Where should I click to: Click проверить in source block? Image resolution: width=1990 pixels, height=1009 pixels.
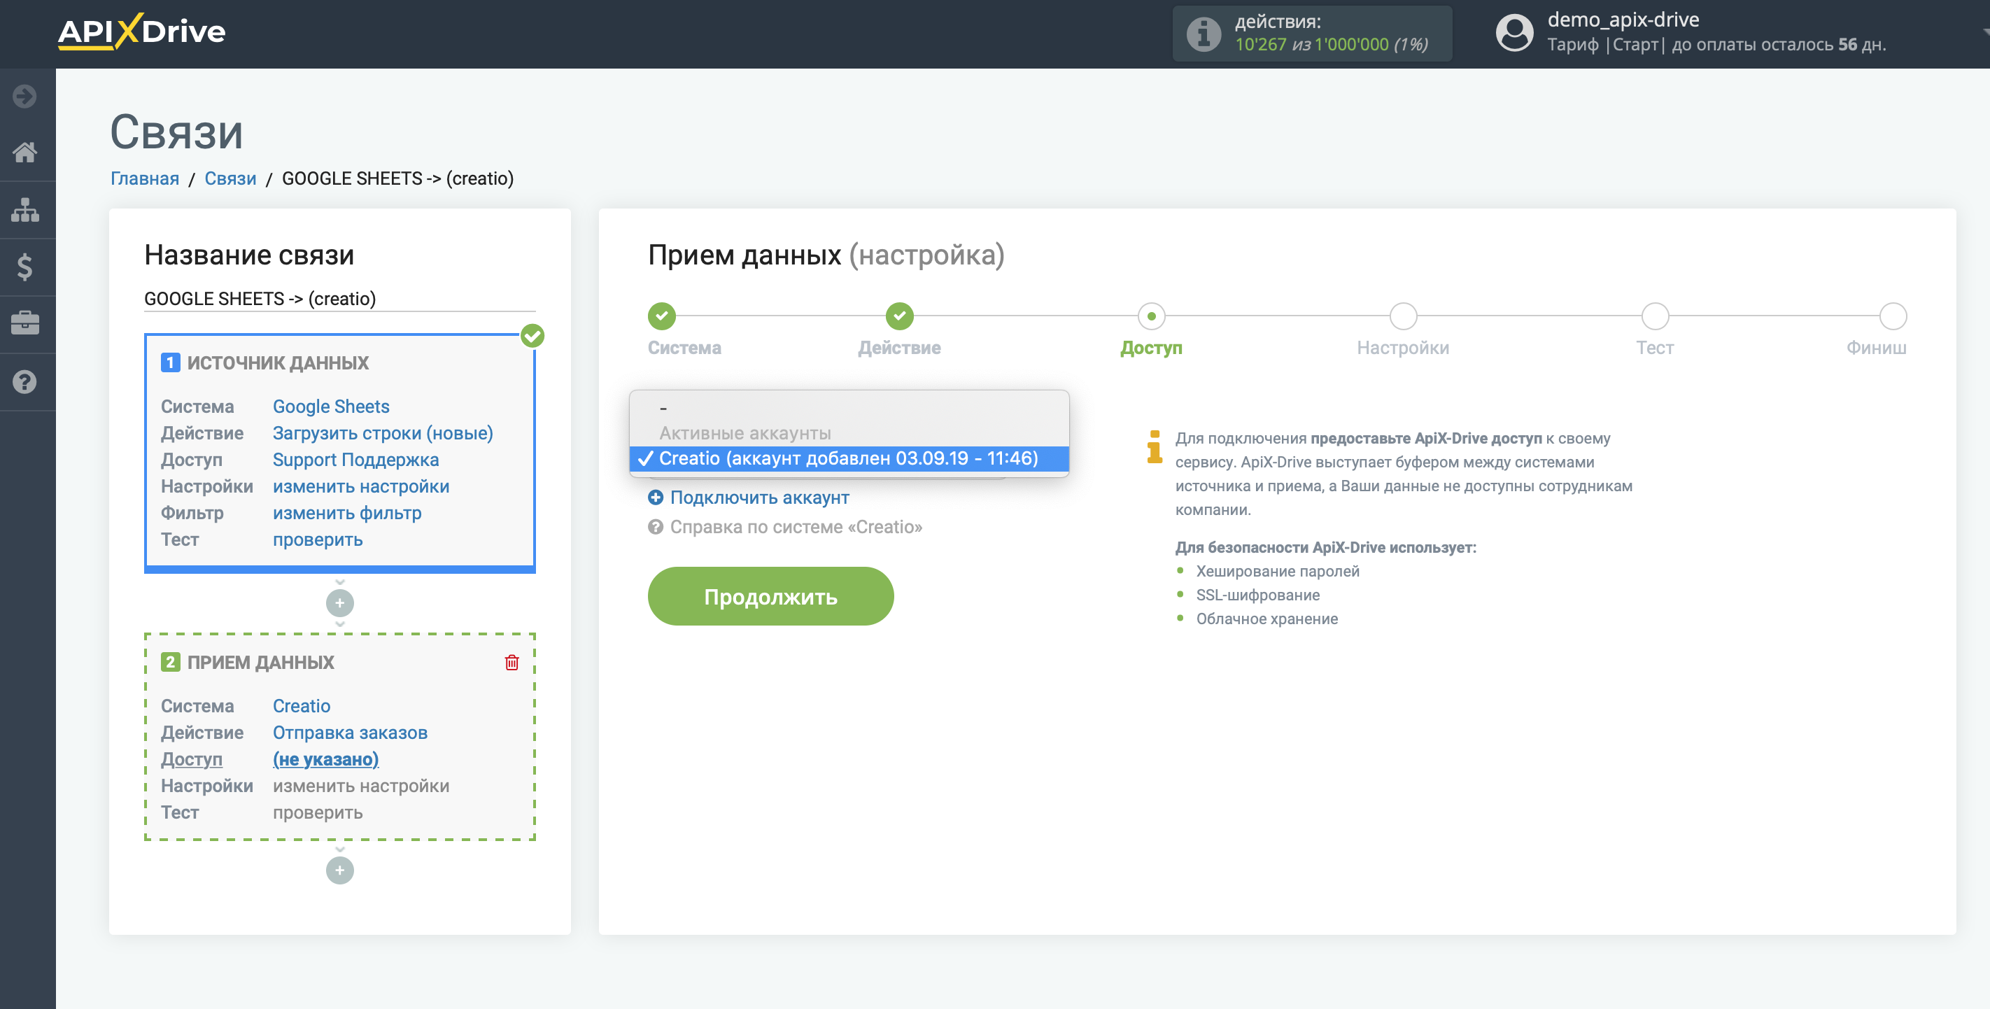coord(318,539)
